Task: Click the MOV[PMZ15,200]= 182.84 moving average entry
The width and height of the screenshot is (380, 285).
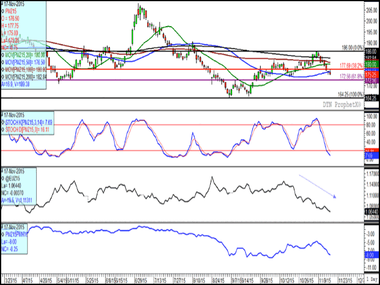Action: click(x=25, y=77)
